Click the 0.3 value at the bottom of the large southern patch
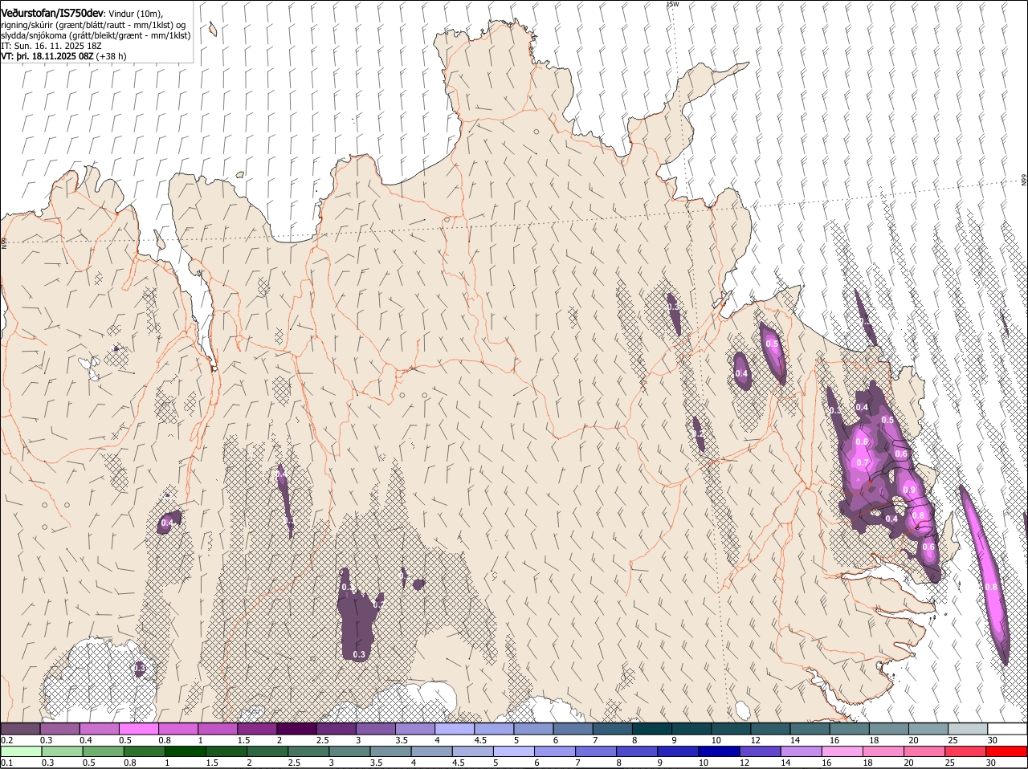 (x=359, y=654)
